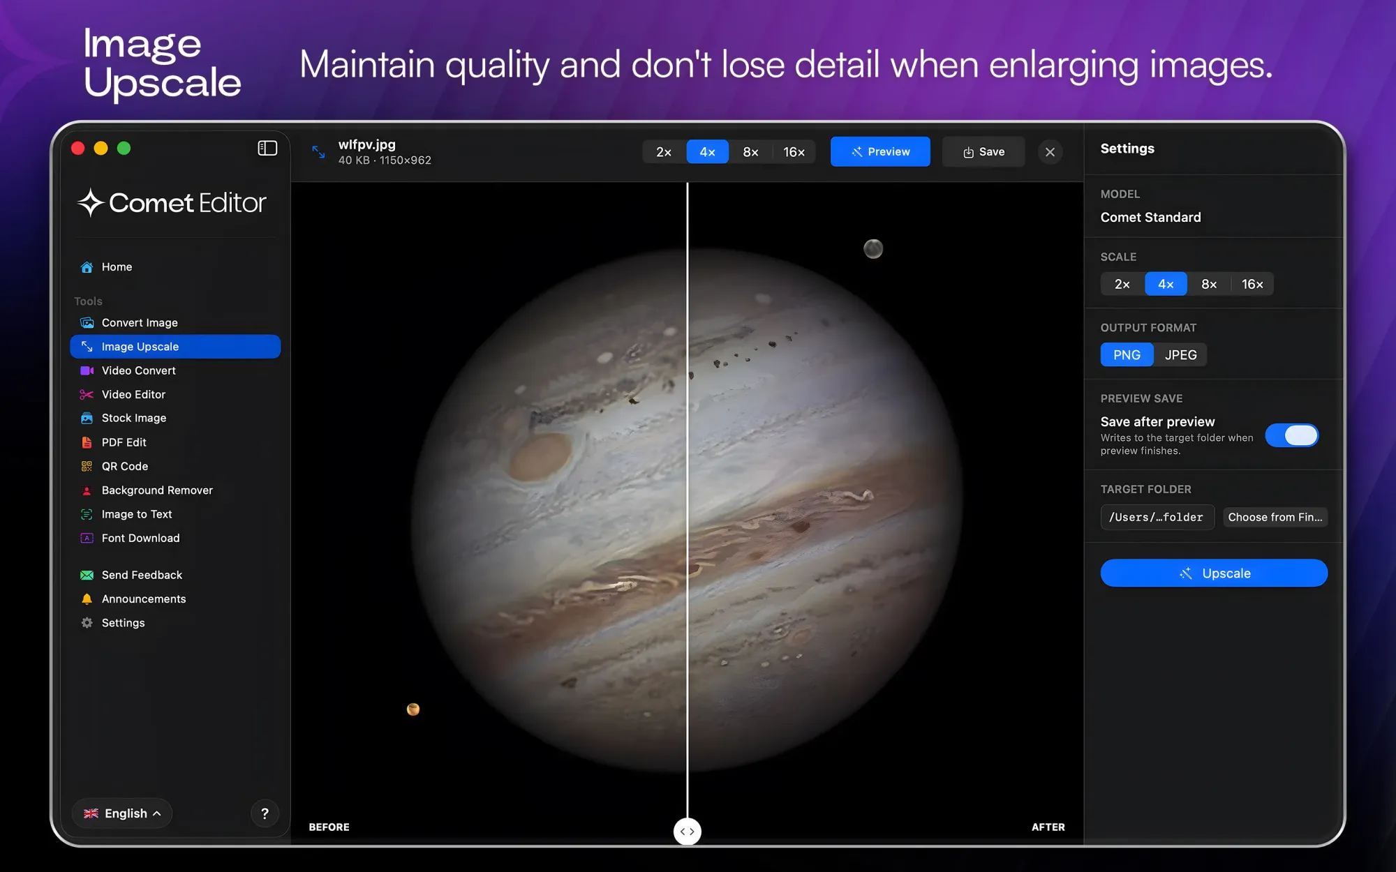Viewport: 1396px width, 872px height.
Task: Set scale to 8x in Settings panel
Action: [1209, 284]
